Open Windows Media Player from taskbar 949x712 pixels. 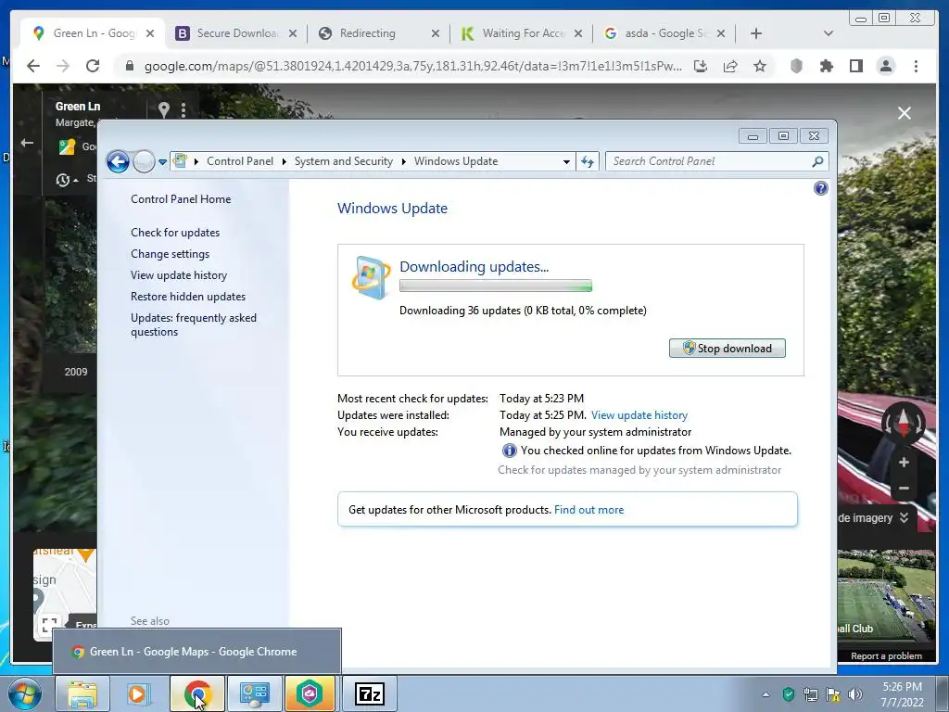[138, 693]
